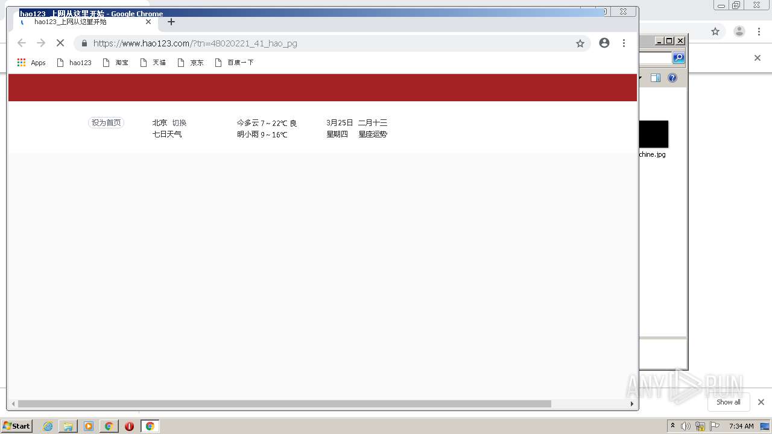Click 切换 to change city
This screenshot has width=772, height=434.
(180, 123)
